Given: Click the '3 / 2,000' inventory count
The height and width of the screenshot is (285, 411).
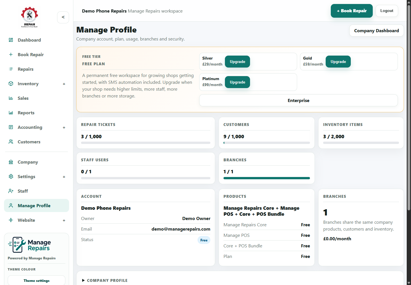Looking at the screenshot, I should (x=334, y=137).
